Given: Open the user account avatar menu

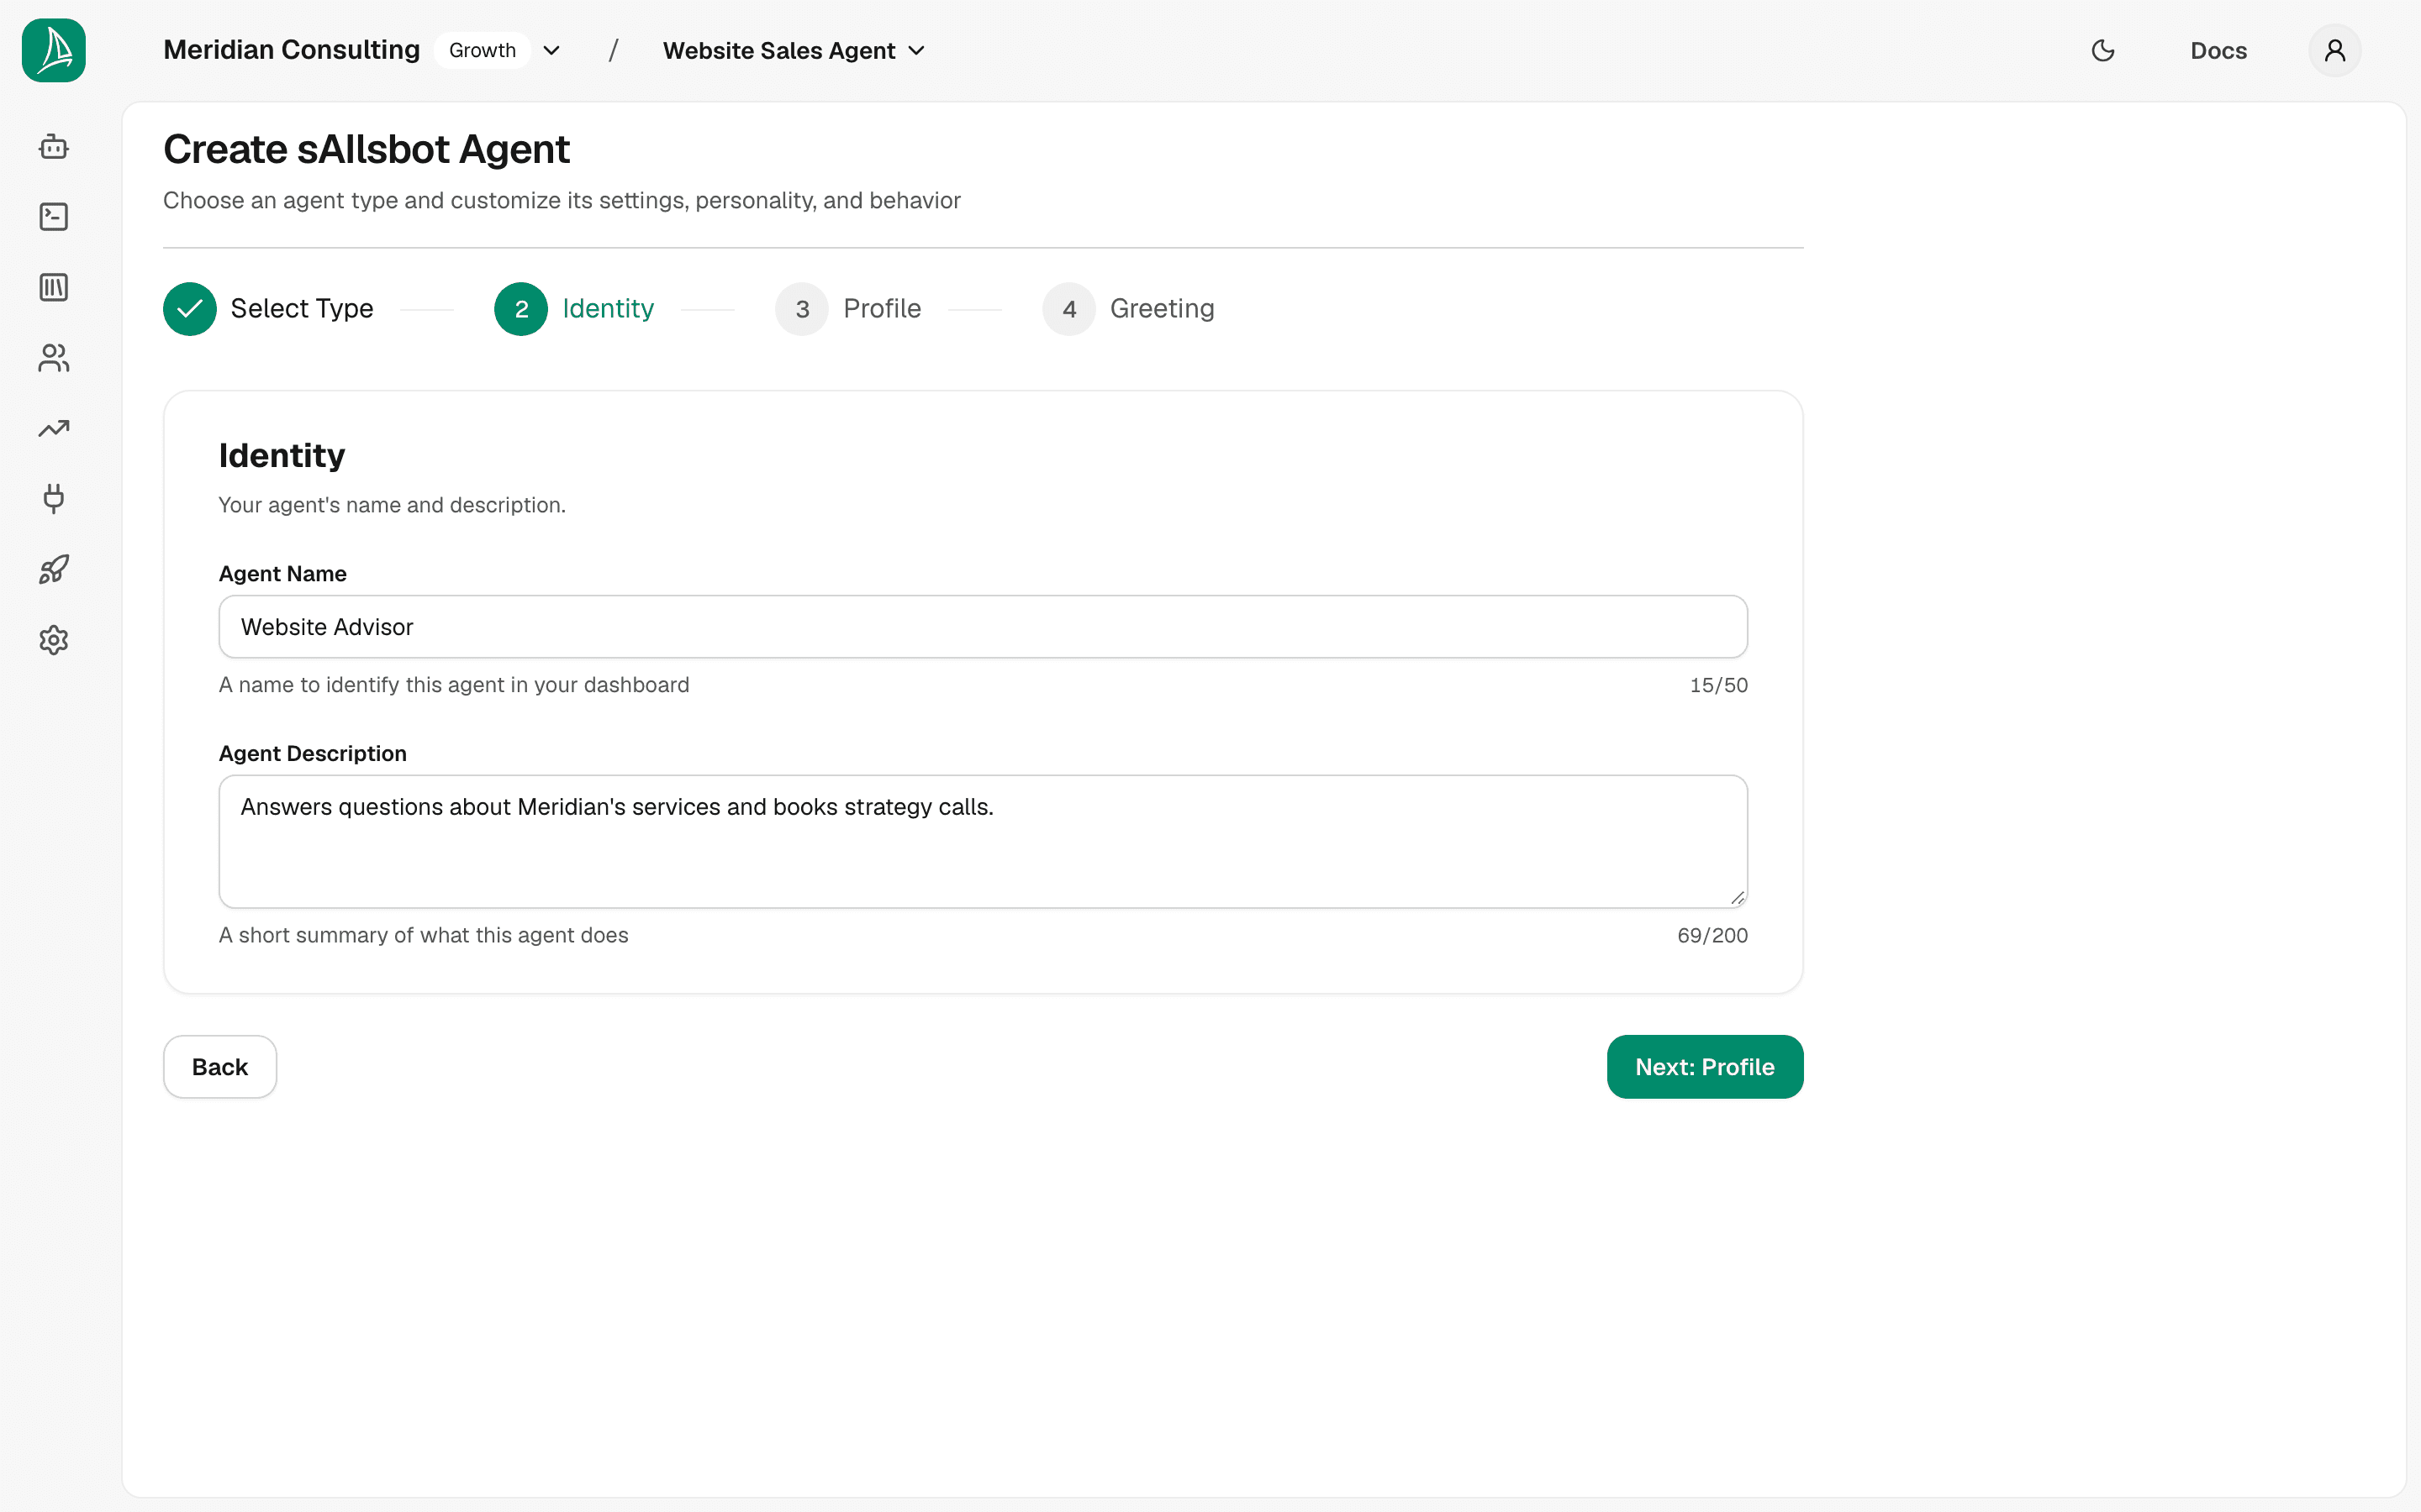Looking at the screenshot, I should (x=2335, y=50).
